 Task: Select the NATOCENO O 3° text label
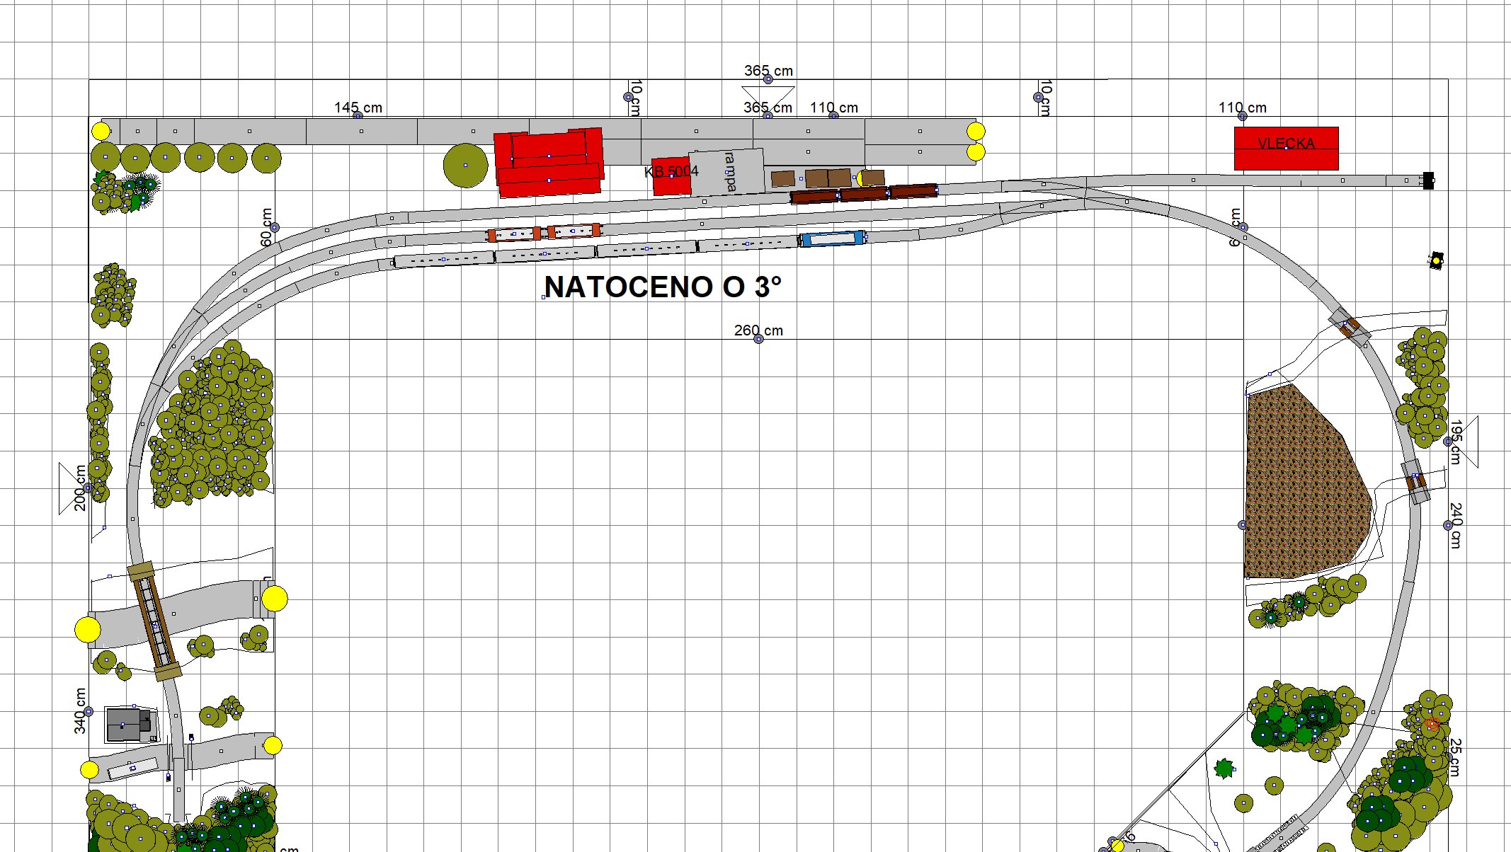click(x=663, y=287)
